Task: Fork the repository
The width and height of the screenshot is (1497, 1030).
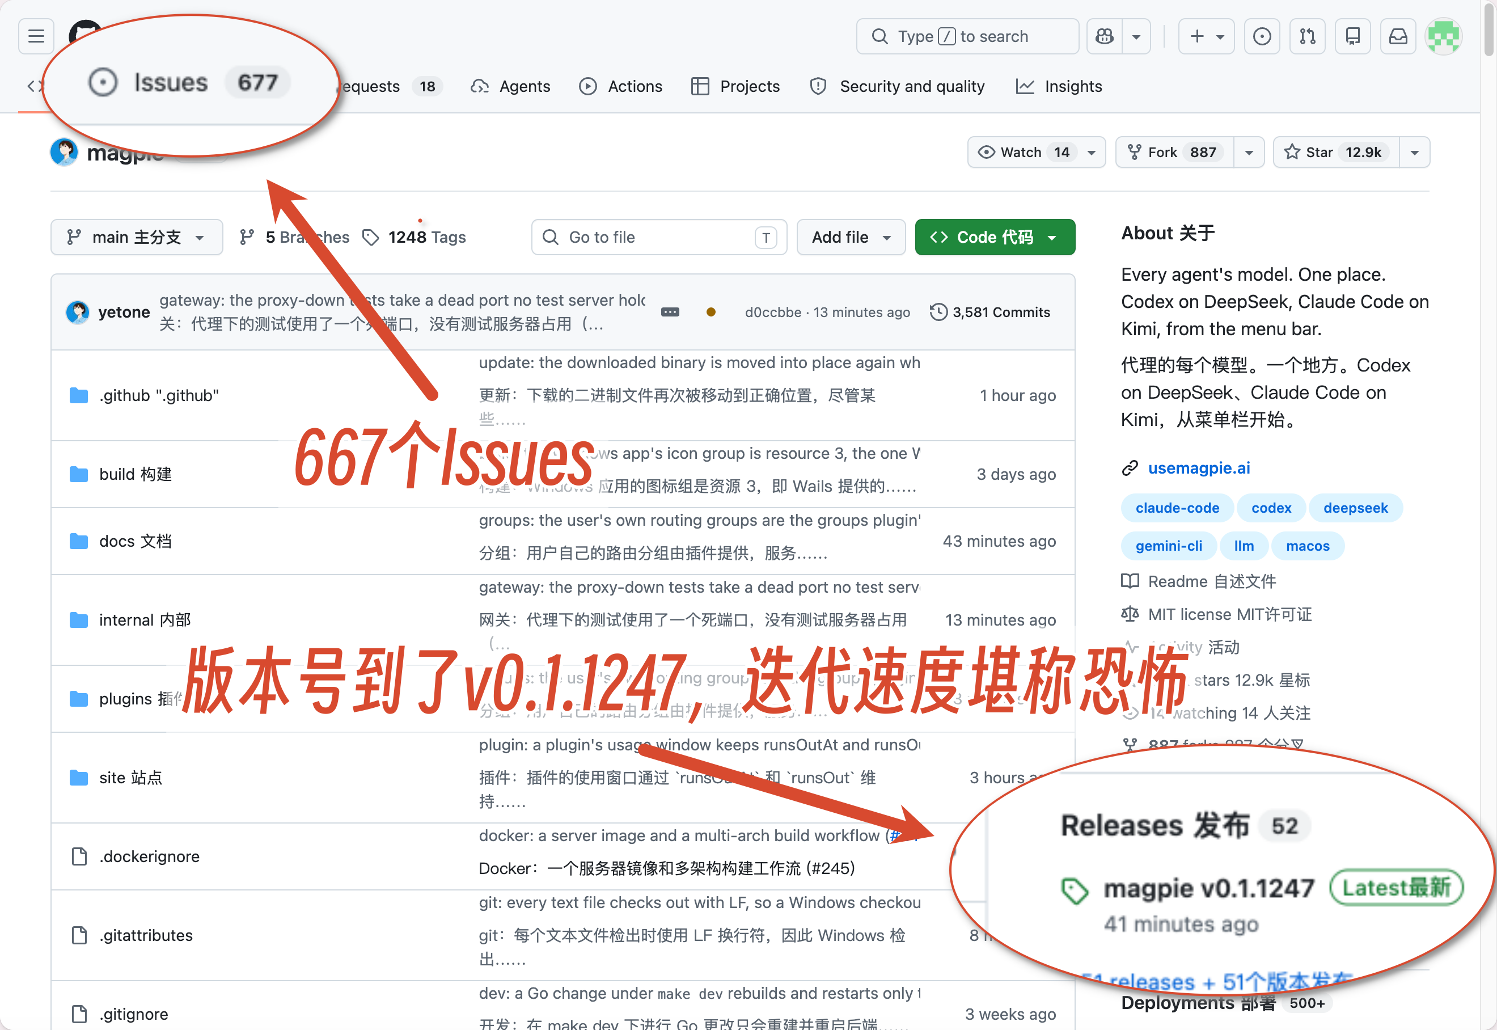Action: click(x=1175, y=153)
